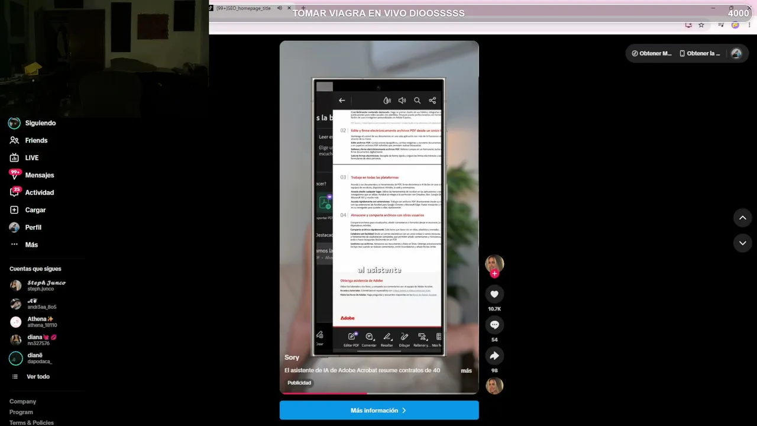
Task: Open the Sory username link
Action: [292, 357]
